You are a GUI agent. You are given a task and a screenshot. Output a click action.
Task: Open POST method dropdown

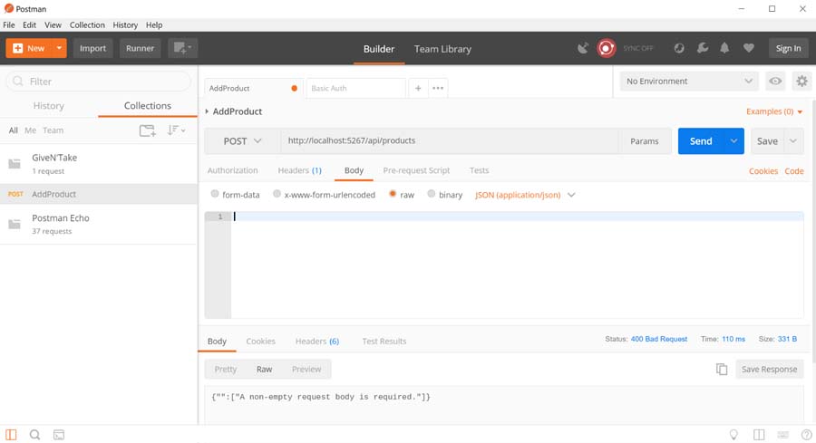tap(242, 141)
